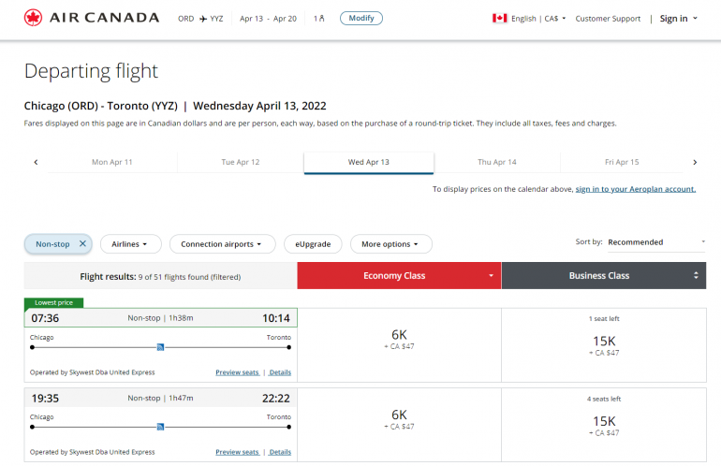Go to previous dates with left arrow
The image size is (721, 466).
(x=36, y=162)
